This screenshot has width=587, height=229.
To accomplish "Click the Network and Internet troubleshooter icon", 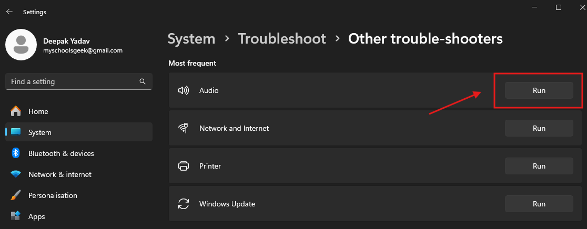I will tap(184, 128).
